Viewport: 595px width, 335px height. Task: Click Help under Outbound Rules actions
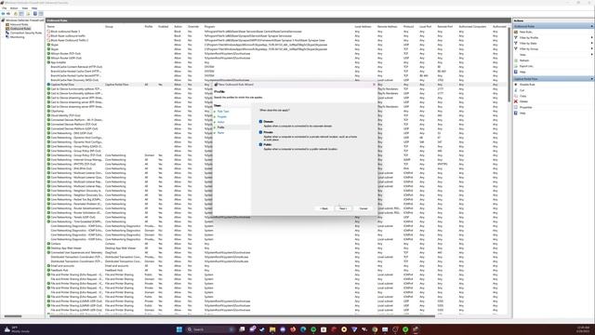point(522,72)
